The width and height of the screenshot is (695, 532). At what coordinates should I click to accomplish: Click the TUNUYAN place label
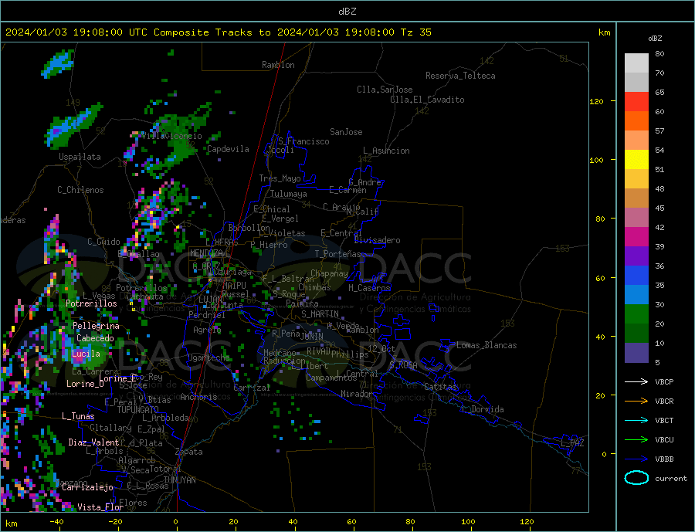(180, 480)
